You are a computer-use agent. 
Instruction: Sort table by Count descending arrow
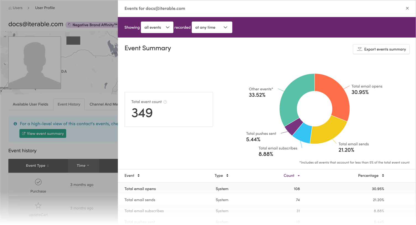(x=299, y=176)
